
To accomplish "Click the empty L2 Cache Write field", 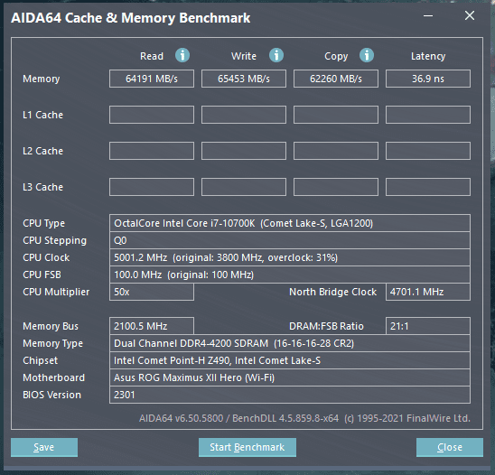I will (244, 151).
